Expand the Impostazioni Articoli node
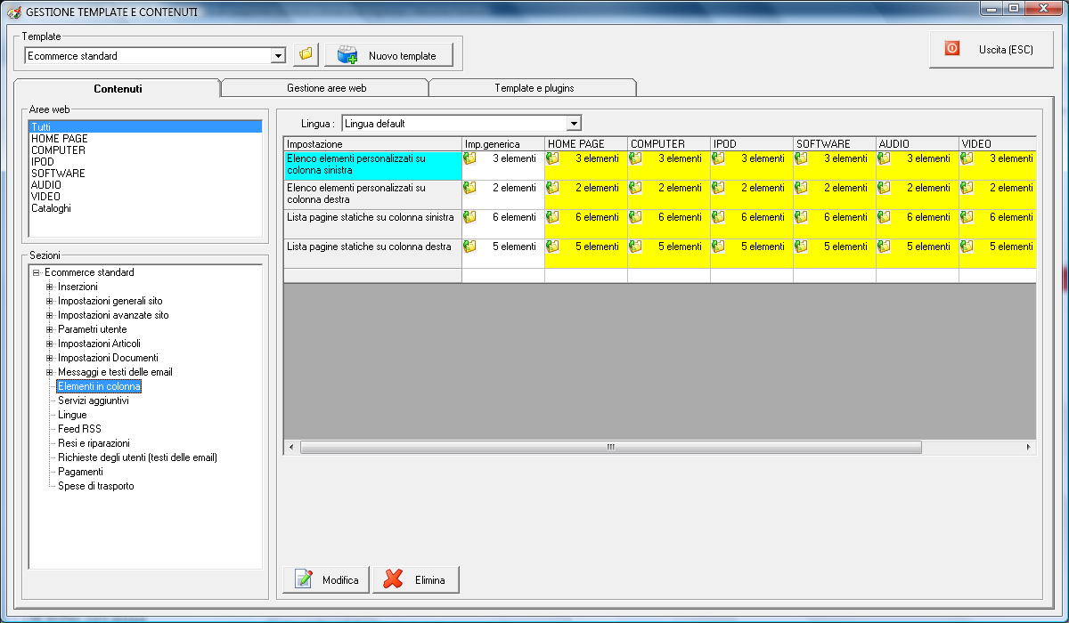Screen dimensions: 1069x623 pos(50,344)
